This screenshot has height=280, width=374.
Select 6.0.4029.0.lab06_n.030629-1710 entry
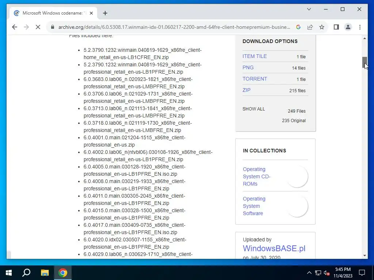[x=138, y=254]
